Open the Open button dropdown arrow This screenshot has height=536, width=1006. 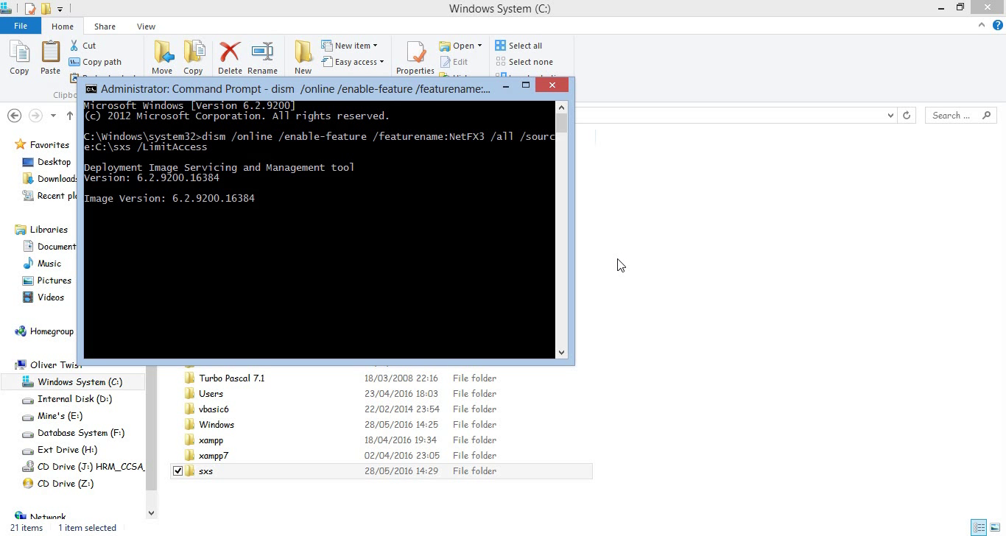point(479,46)
